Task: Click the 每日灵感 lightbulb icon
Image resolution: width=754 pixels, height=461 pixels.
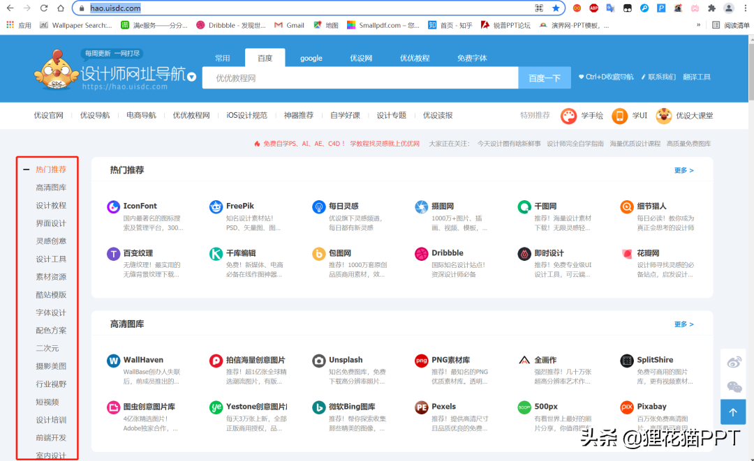Action: [x=319, y=207]
